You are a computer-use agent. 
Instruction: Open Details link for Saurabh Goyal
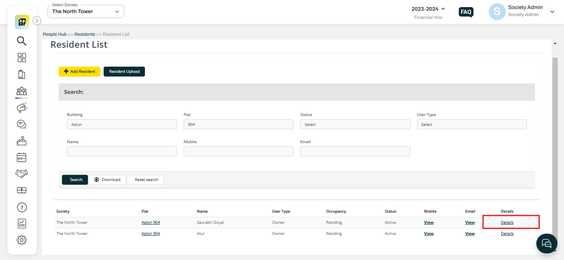[x=507, y=223]
